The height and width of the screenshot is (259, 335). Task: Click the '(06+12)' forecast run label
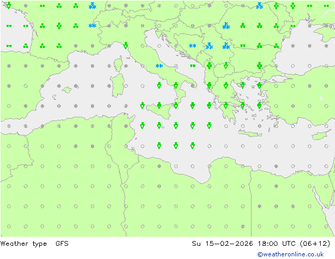pyautogui.click(x=315, y=243)
